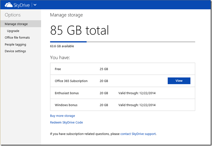
Task: Click the Options sidebar heading
Action: coord(13,15)
